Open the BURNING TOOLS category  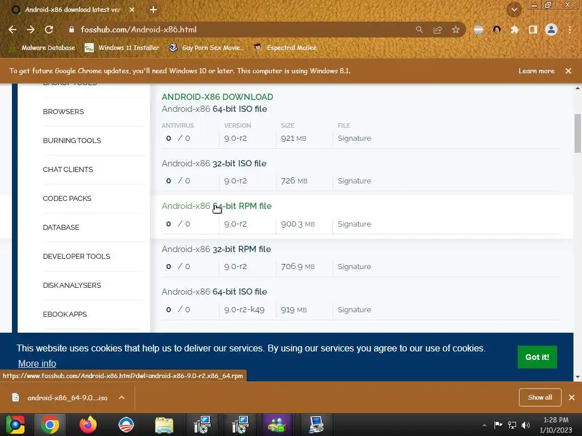[72, 141]
